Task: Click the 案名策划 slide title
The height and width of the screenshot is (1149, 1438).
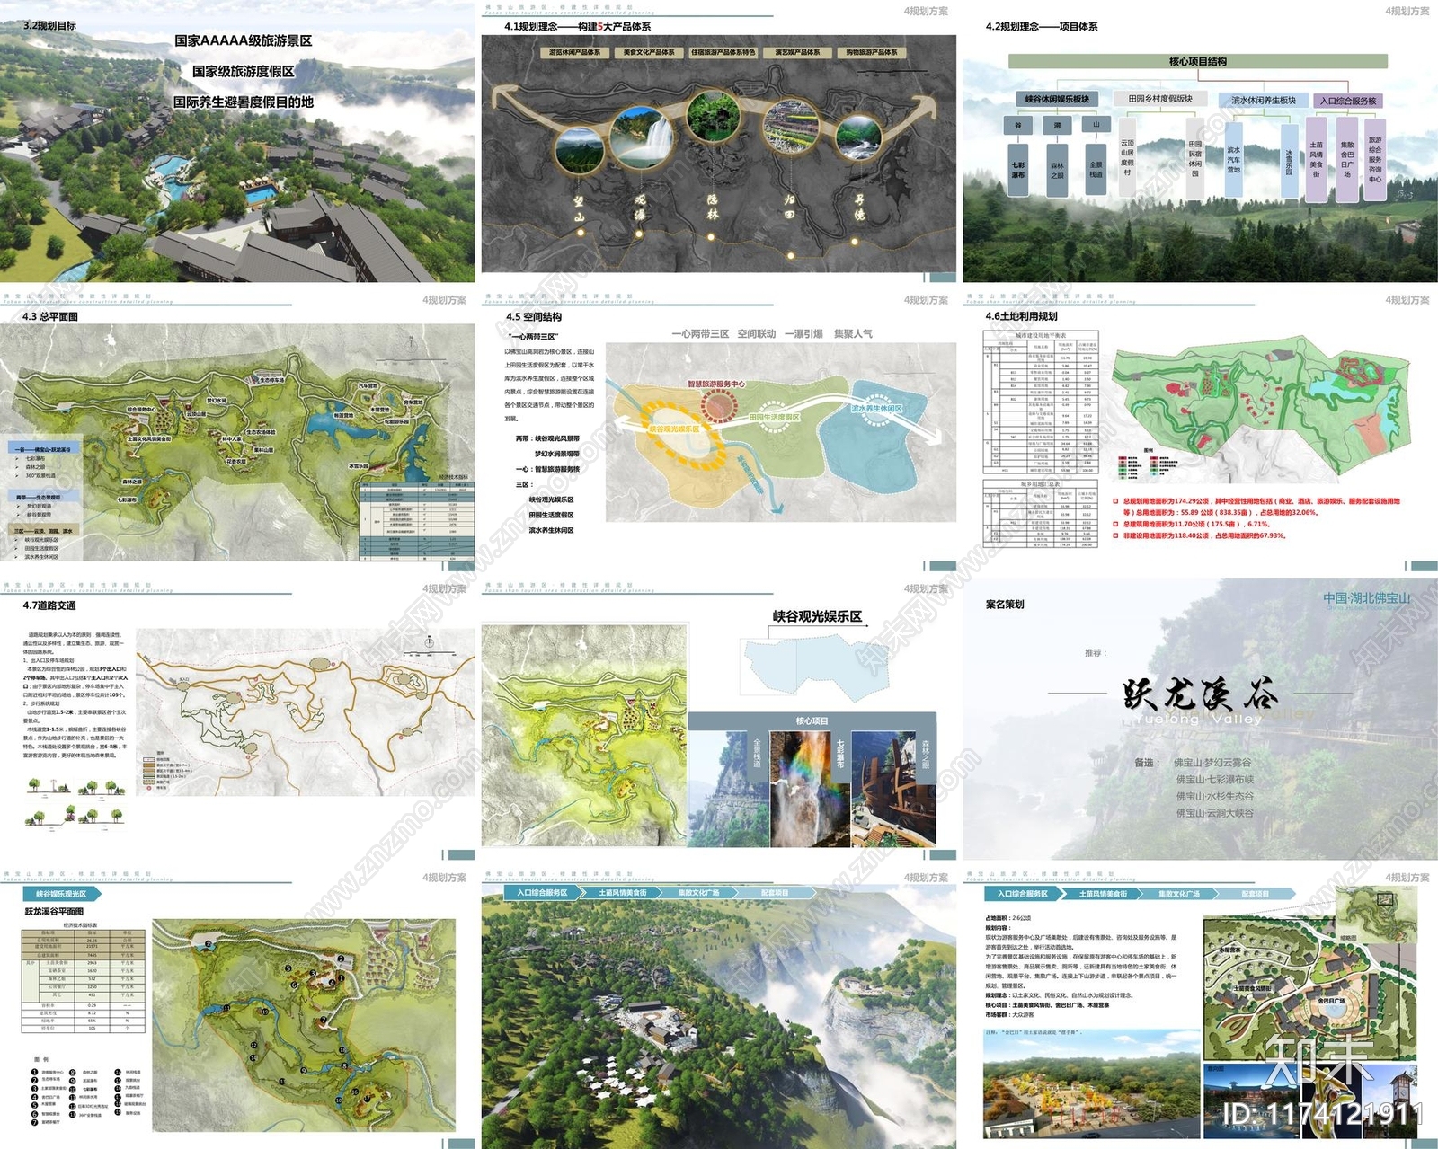Action: [1005, 605]
